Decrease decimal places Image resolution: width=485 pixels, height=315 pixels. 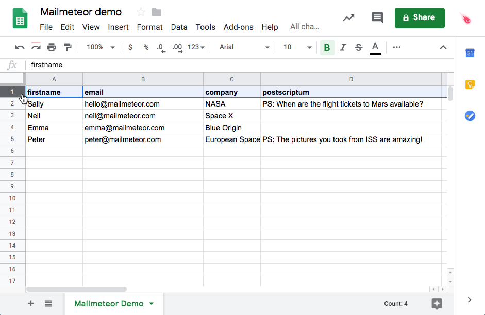[161, 47]
